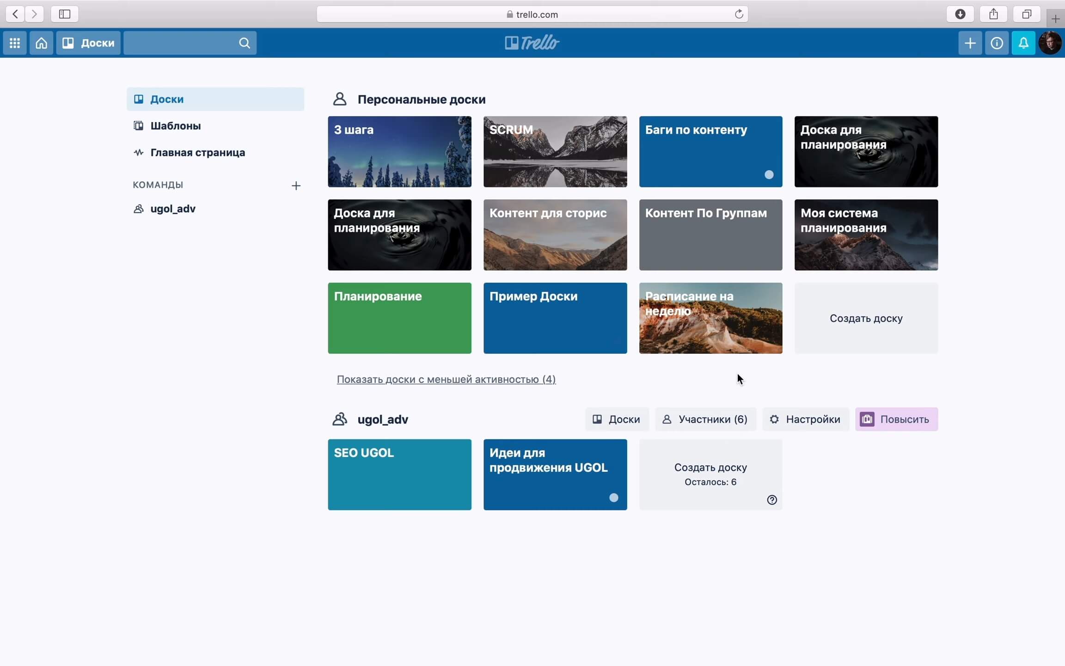Open the Доски boards menu in header
1065x666 pixels.
click(88, 43)
